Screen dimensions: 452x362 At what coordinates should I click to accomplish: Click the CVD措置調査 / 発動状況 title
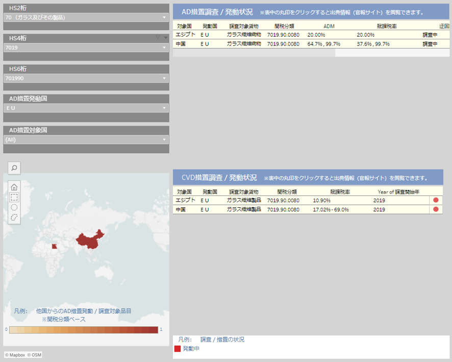pos(219,177)
